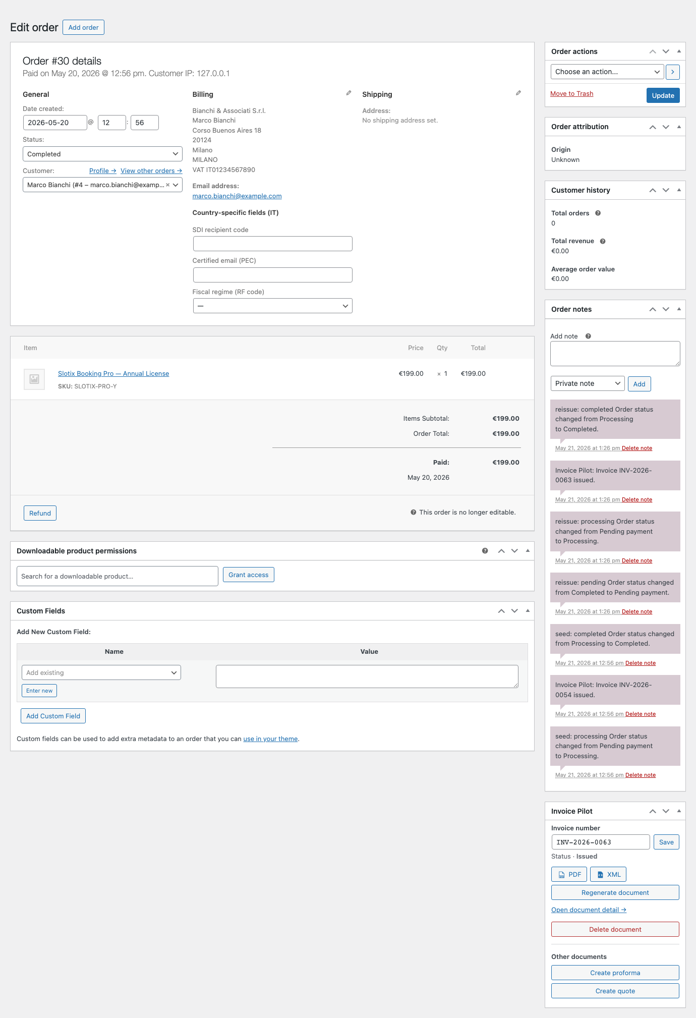
Task: Open the Private note type dropdown
Action: point(588,383)
